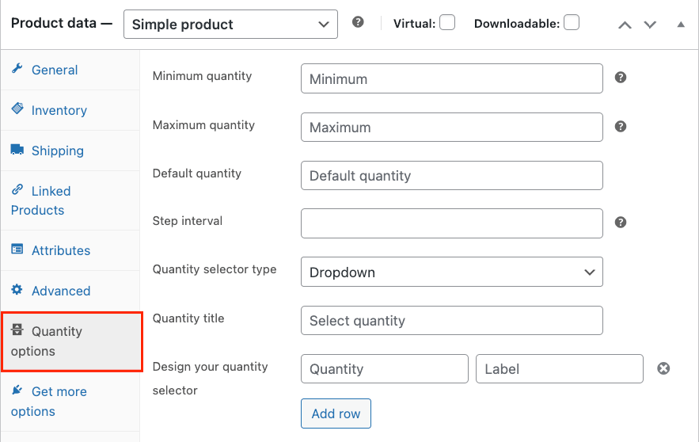Focus the Quantity field in selector row

[384, 369]
